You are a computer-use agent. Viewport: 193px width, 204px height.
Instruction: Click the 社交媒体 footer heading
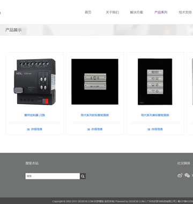[184, 163]
